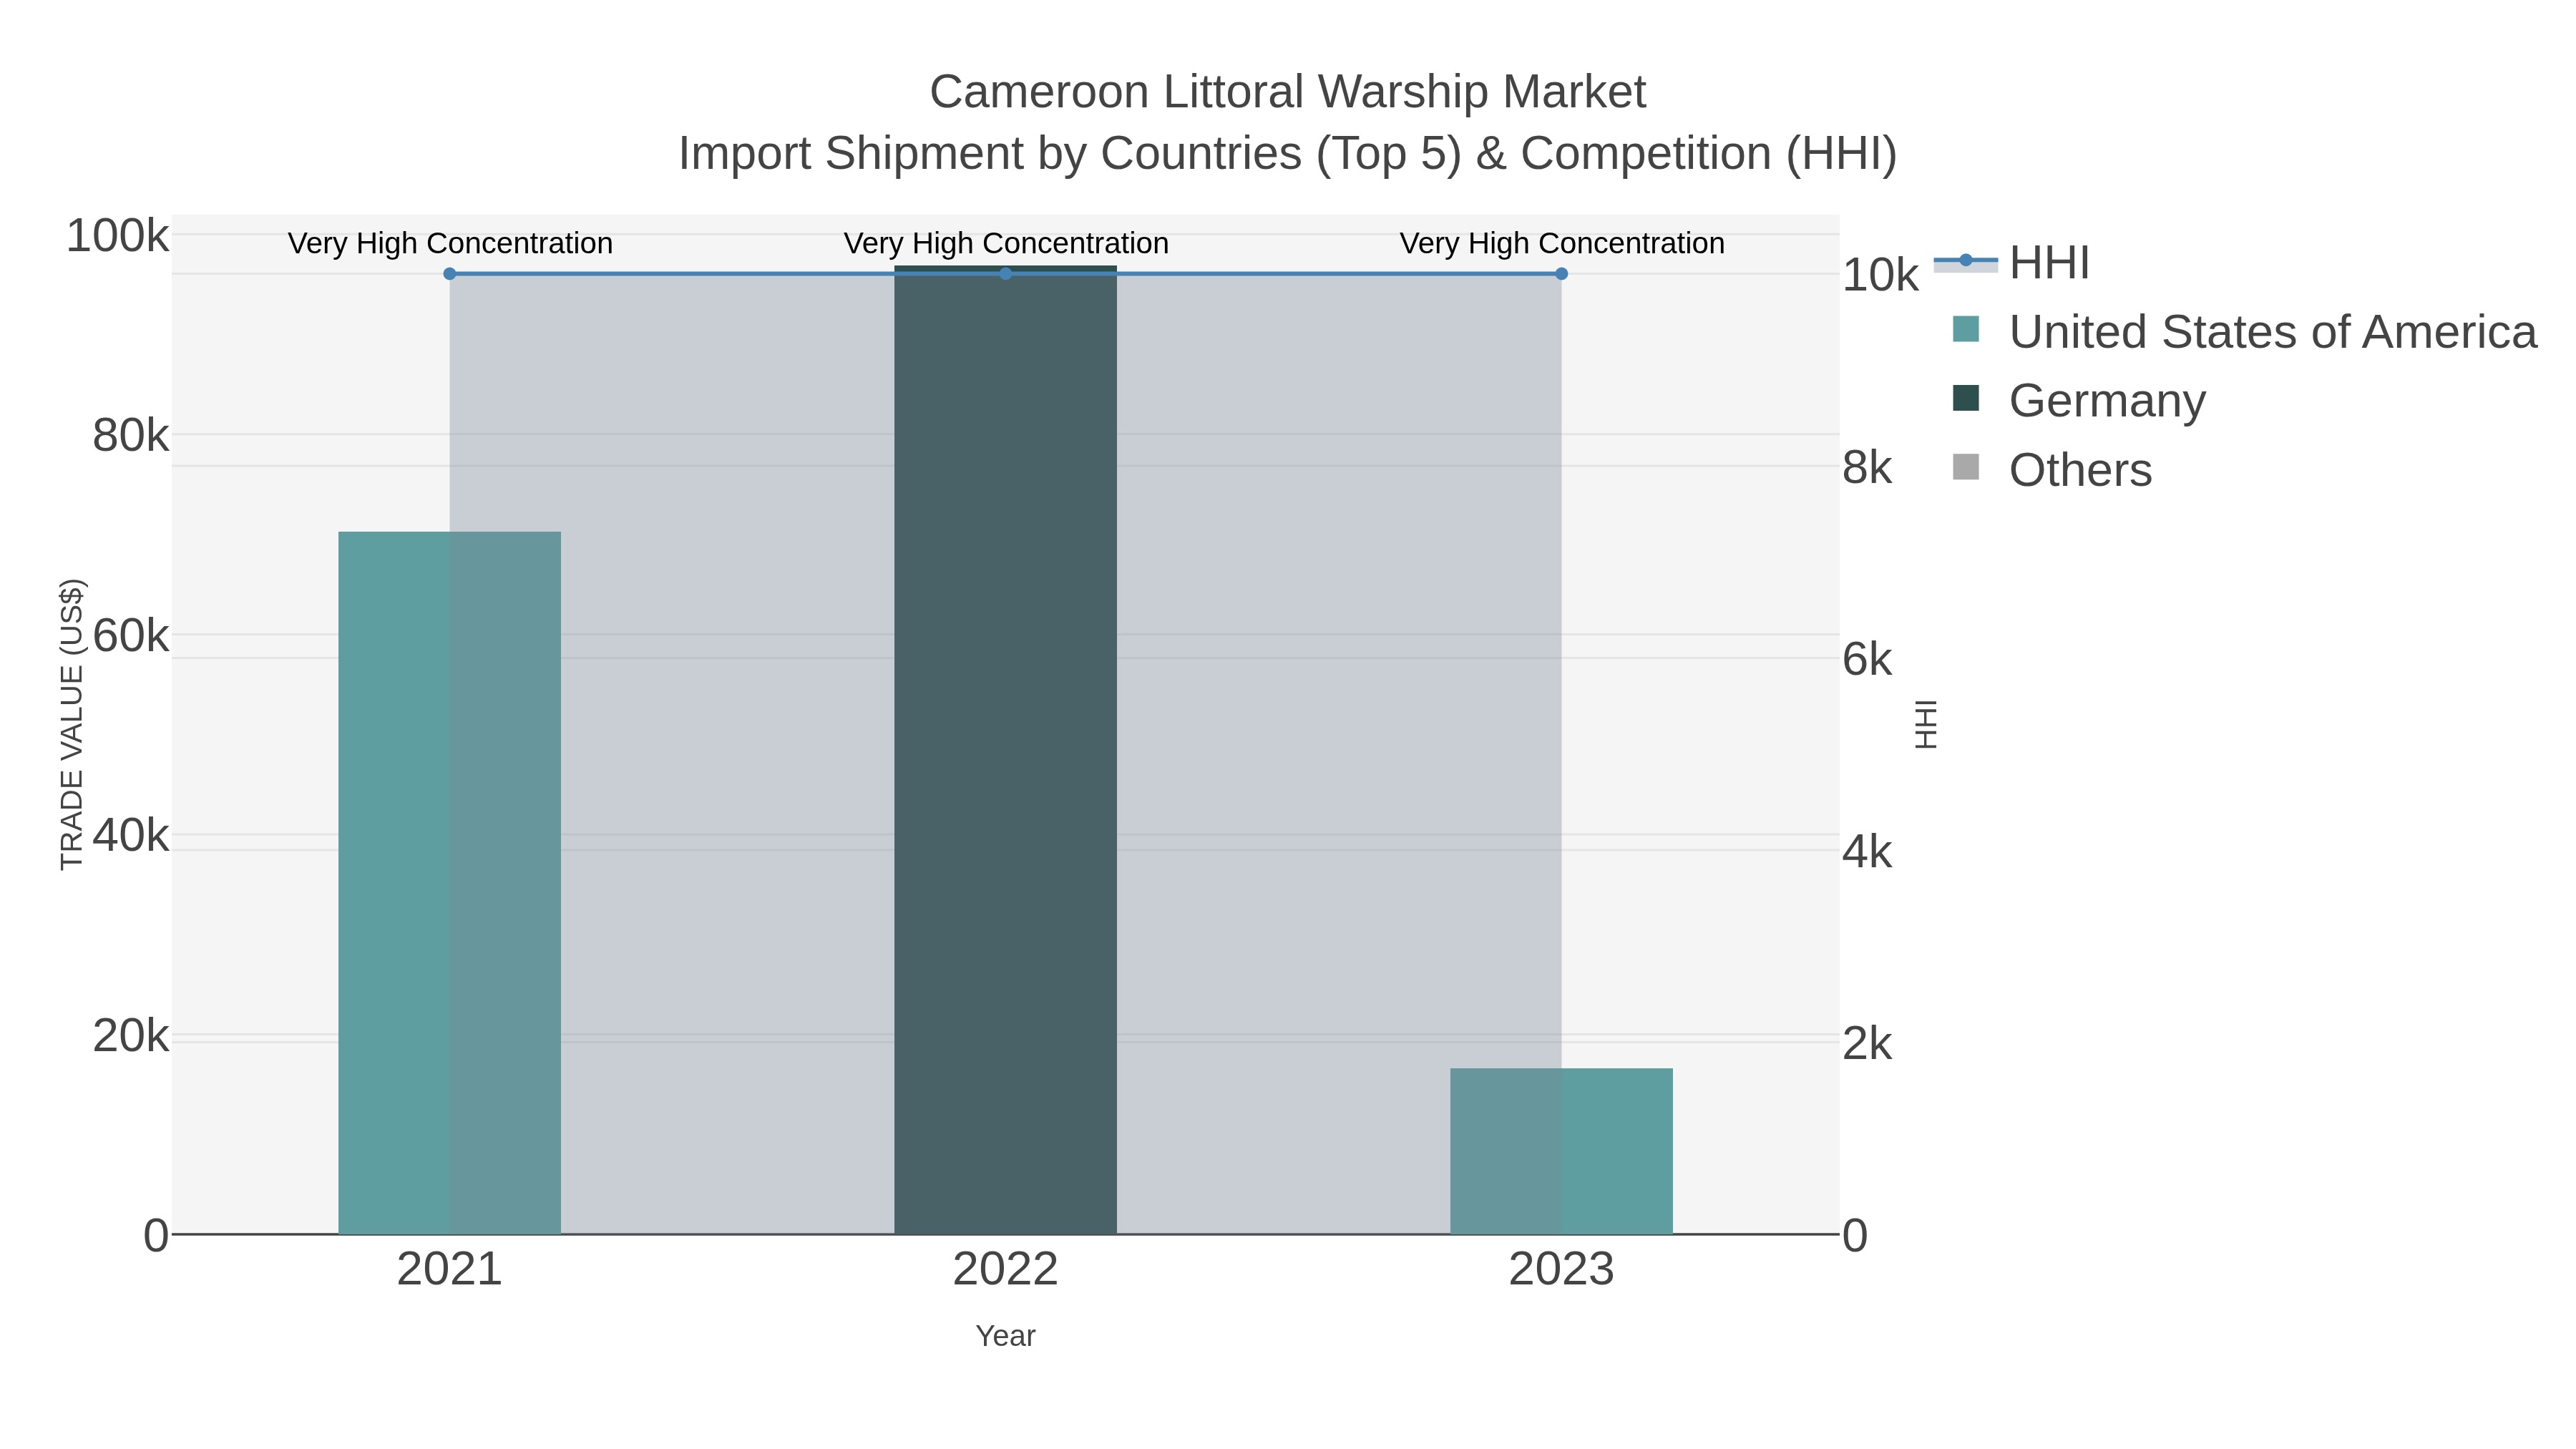Click the 2023 HHI data point
The height and width of the screenshot is (1449, 2576).
(1561, 274)
